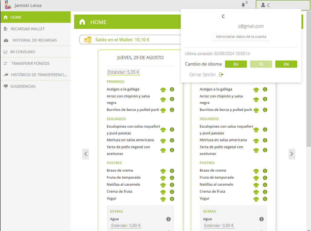The image size is (311, 231).
Task: Click Administrar datos de la cuenta button
Action: pos(241,37)
